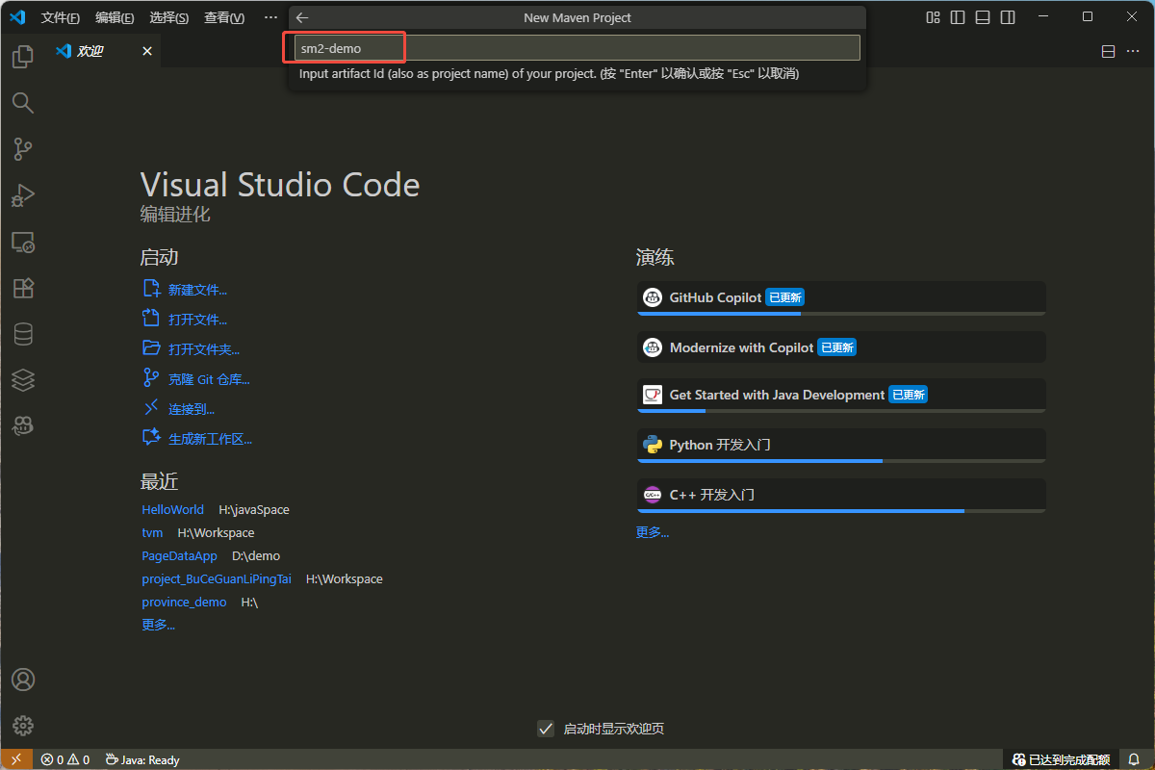1155x770 pixels.
Task: Toggle show welcome page on startup checkbox
Action: pos(546,729)
